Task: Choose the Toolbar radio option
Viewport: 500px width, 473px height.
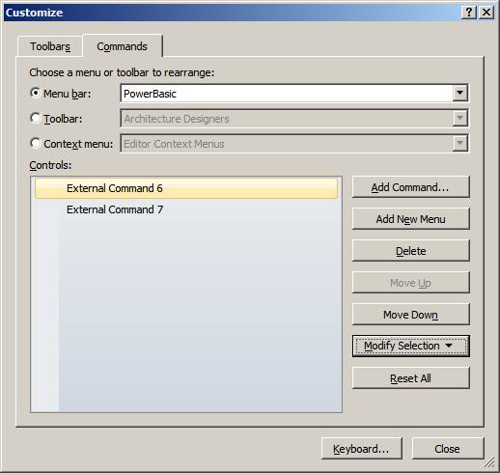Action: [x=35, y=118]
